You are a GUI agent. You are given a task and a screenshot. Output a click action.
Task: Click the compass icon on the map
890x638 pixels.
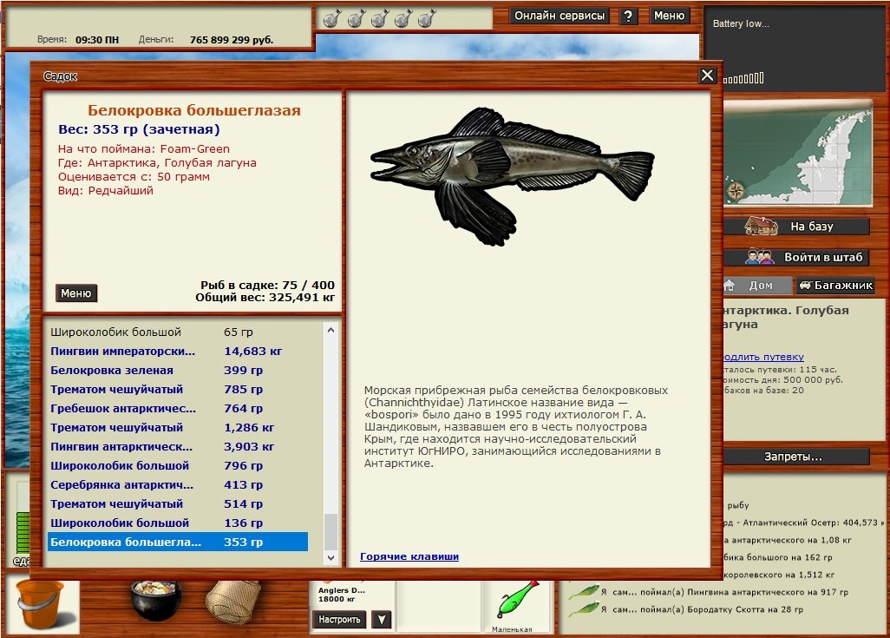click(x=736, y=192)
